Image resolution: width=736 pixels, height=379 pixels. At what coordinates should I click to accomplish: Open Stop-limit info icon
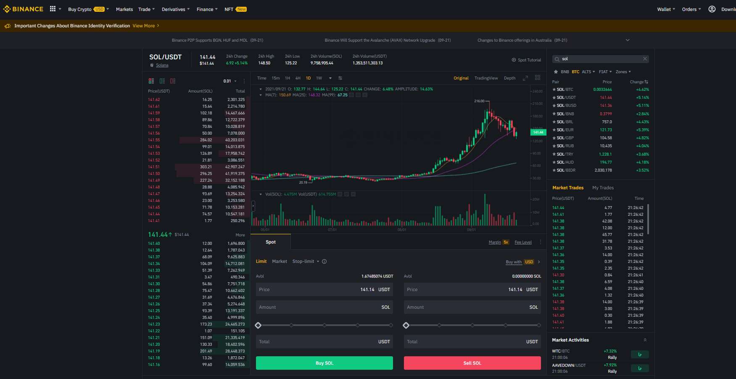click(324, 261)
